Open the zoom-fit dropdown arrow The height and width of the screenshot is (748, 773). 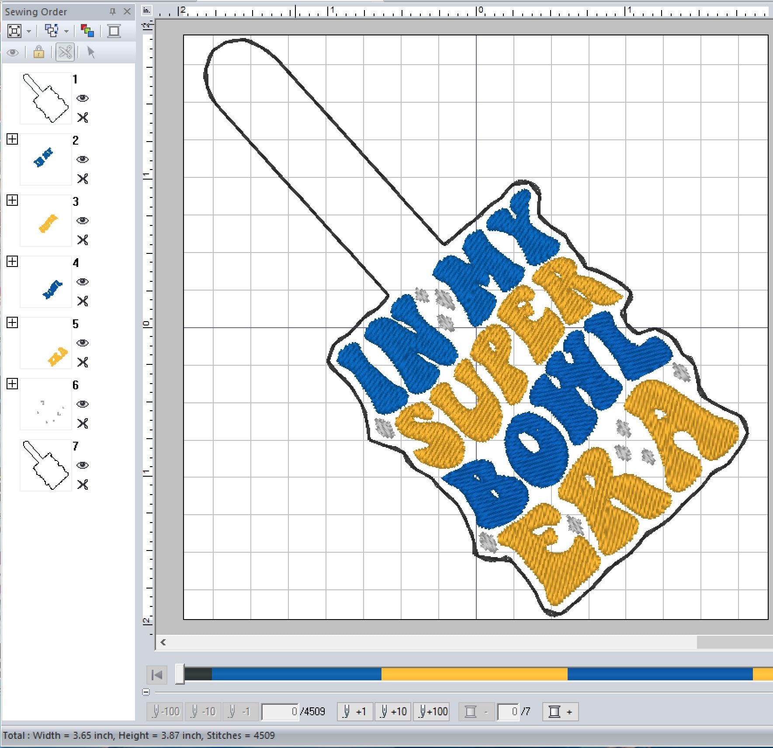29,31
